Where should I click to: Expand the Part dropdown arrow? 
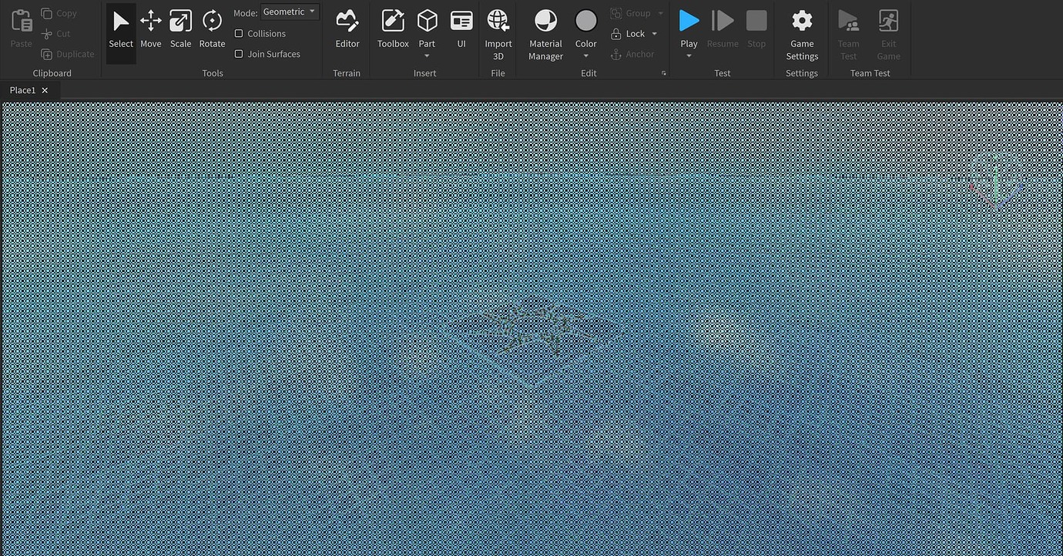[x=427, y=56]
